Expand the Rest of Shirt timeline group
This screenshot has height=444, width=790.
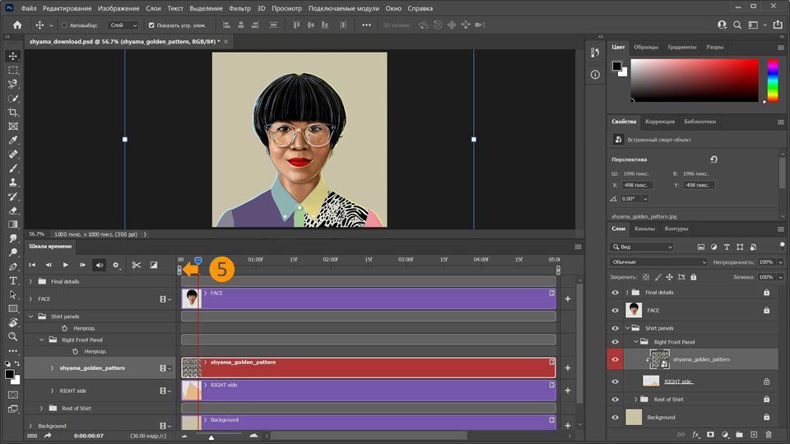click(41, 408)
